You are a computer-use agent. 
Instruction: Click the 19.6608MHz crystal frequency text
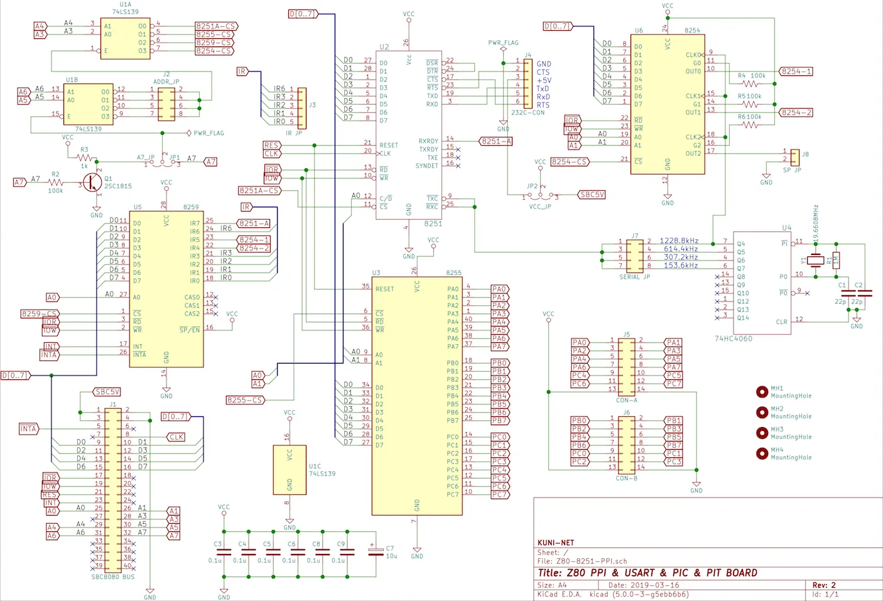(x=816, y=224)
